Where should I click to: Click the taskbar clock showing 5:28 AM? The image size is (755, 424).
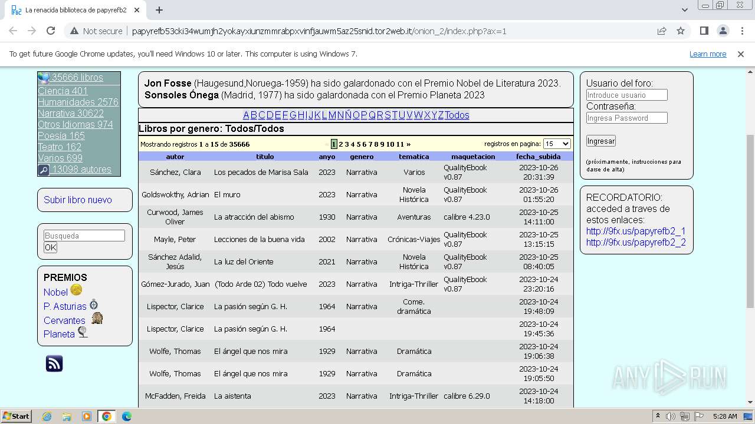point(725,416)
